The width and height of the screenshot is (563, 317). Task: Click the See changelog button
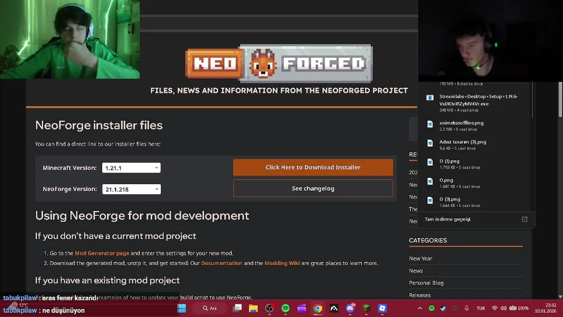pos(313,188)
